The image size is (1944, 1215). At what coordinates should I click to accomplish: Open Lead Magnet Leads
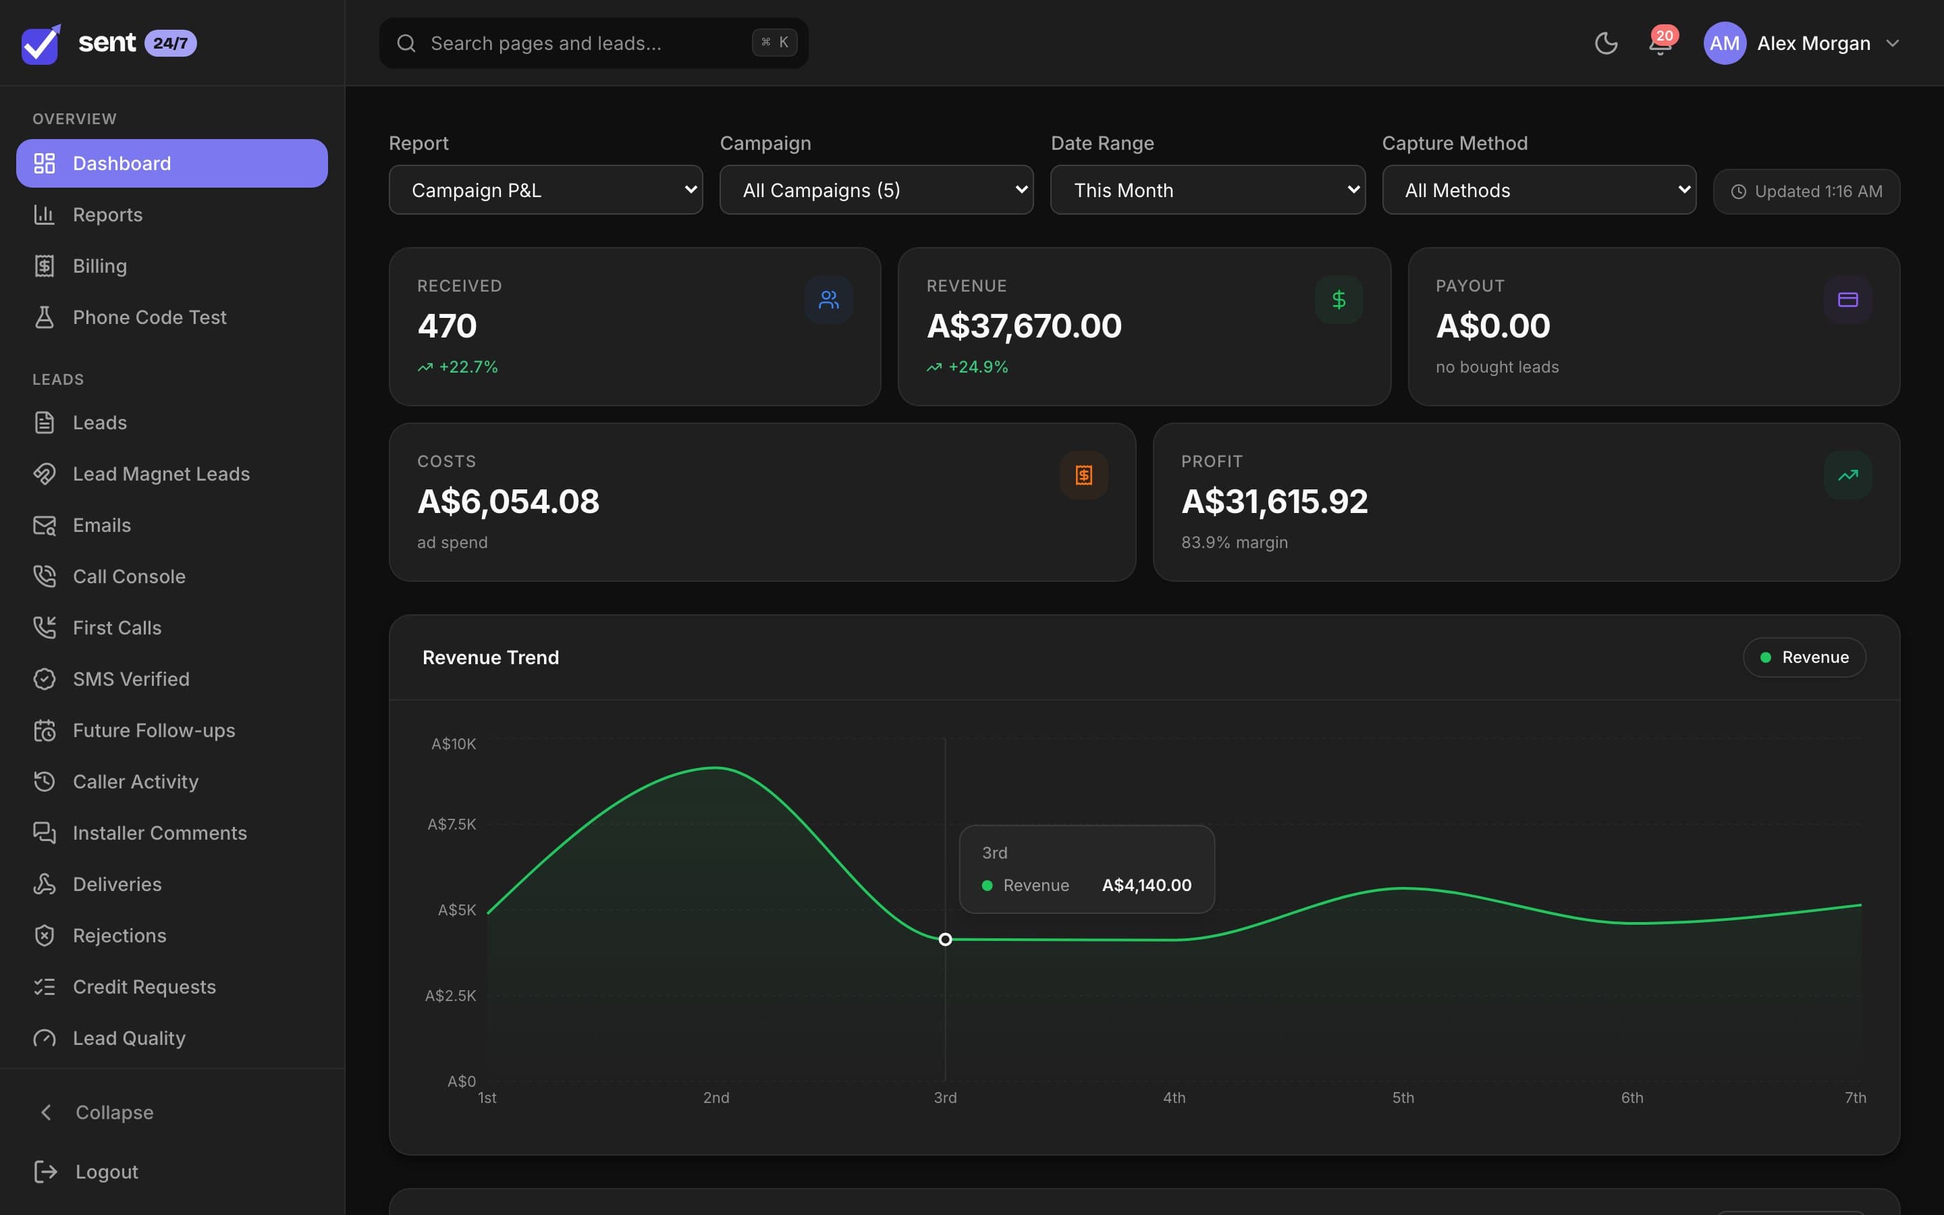coord(172,474)
